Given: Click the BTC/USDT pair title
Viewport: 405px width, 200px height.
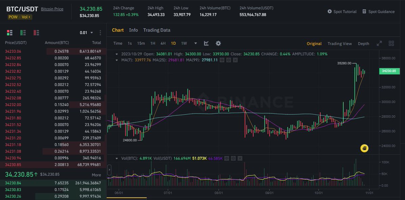Looking at the screenshot, I should (22, 9).
